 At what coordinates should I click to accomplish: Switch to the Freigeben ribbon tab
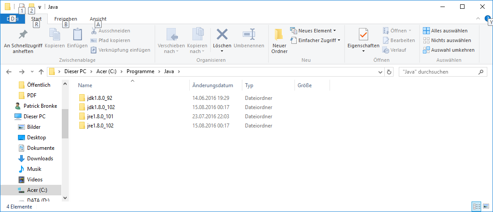click(65, 19)
